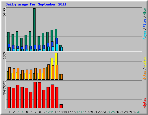Click green weekend day label 10

click(x=48, y=112)
